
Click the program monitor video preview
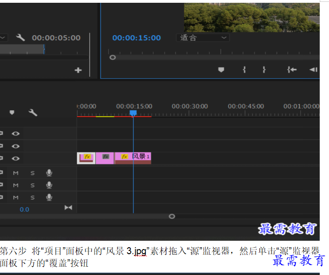[x=252, y=18]
